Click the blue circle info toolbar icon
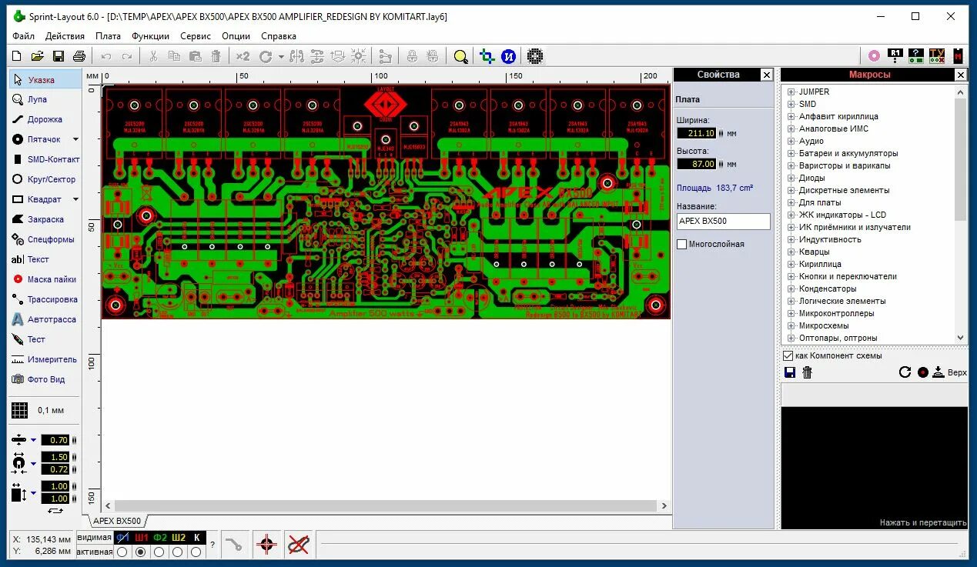This screenshot has width=977, height=567. (508, 56)
